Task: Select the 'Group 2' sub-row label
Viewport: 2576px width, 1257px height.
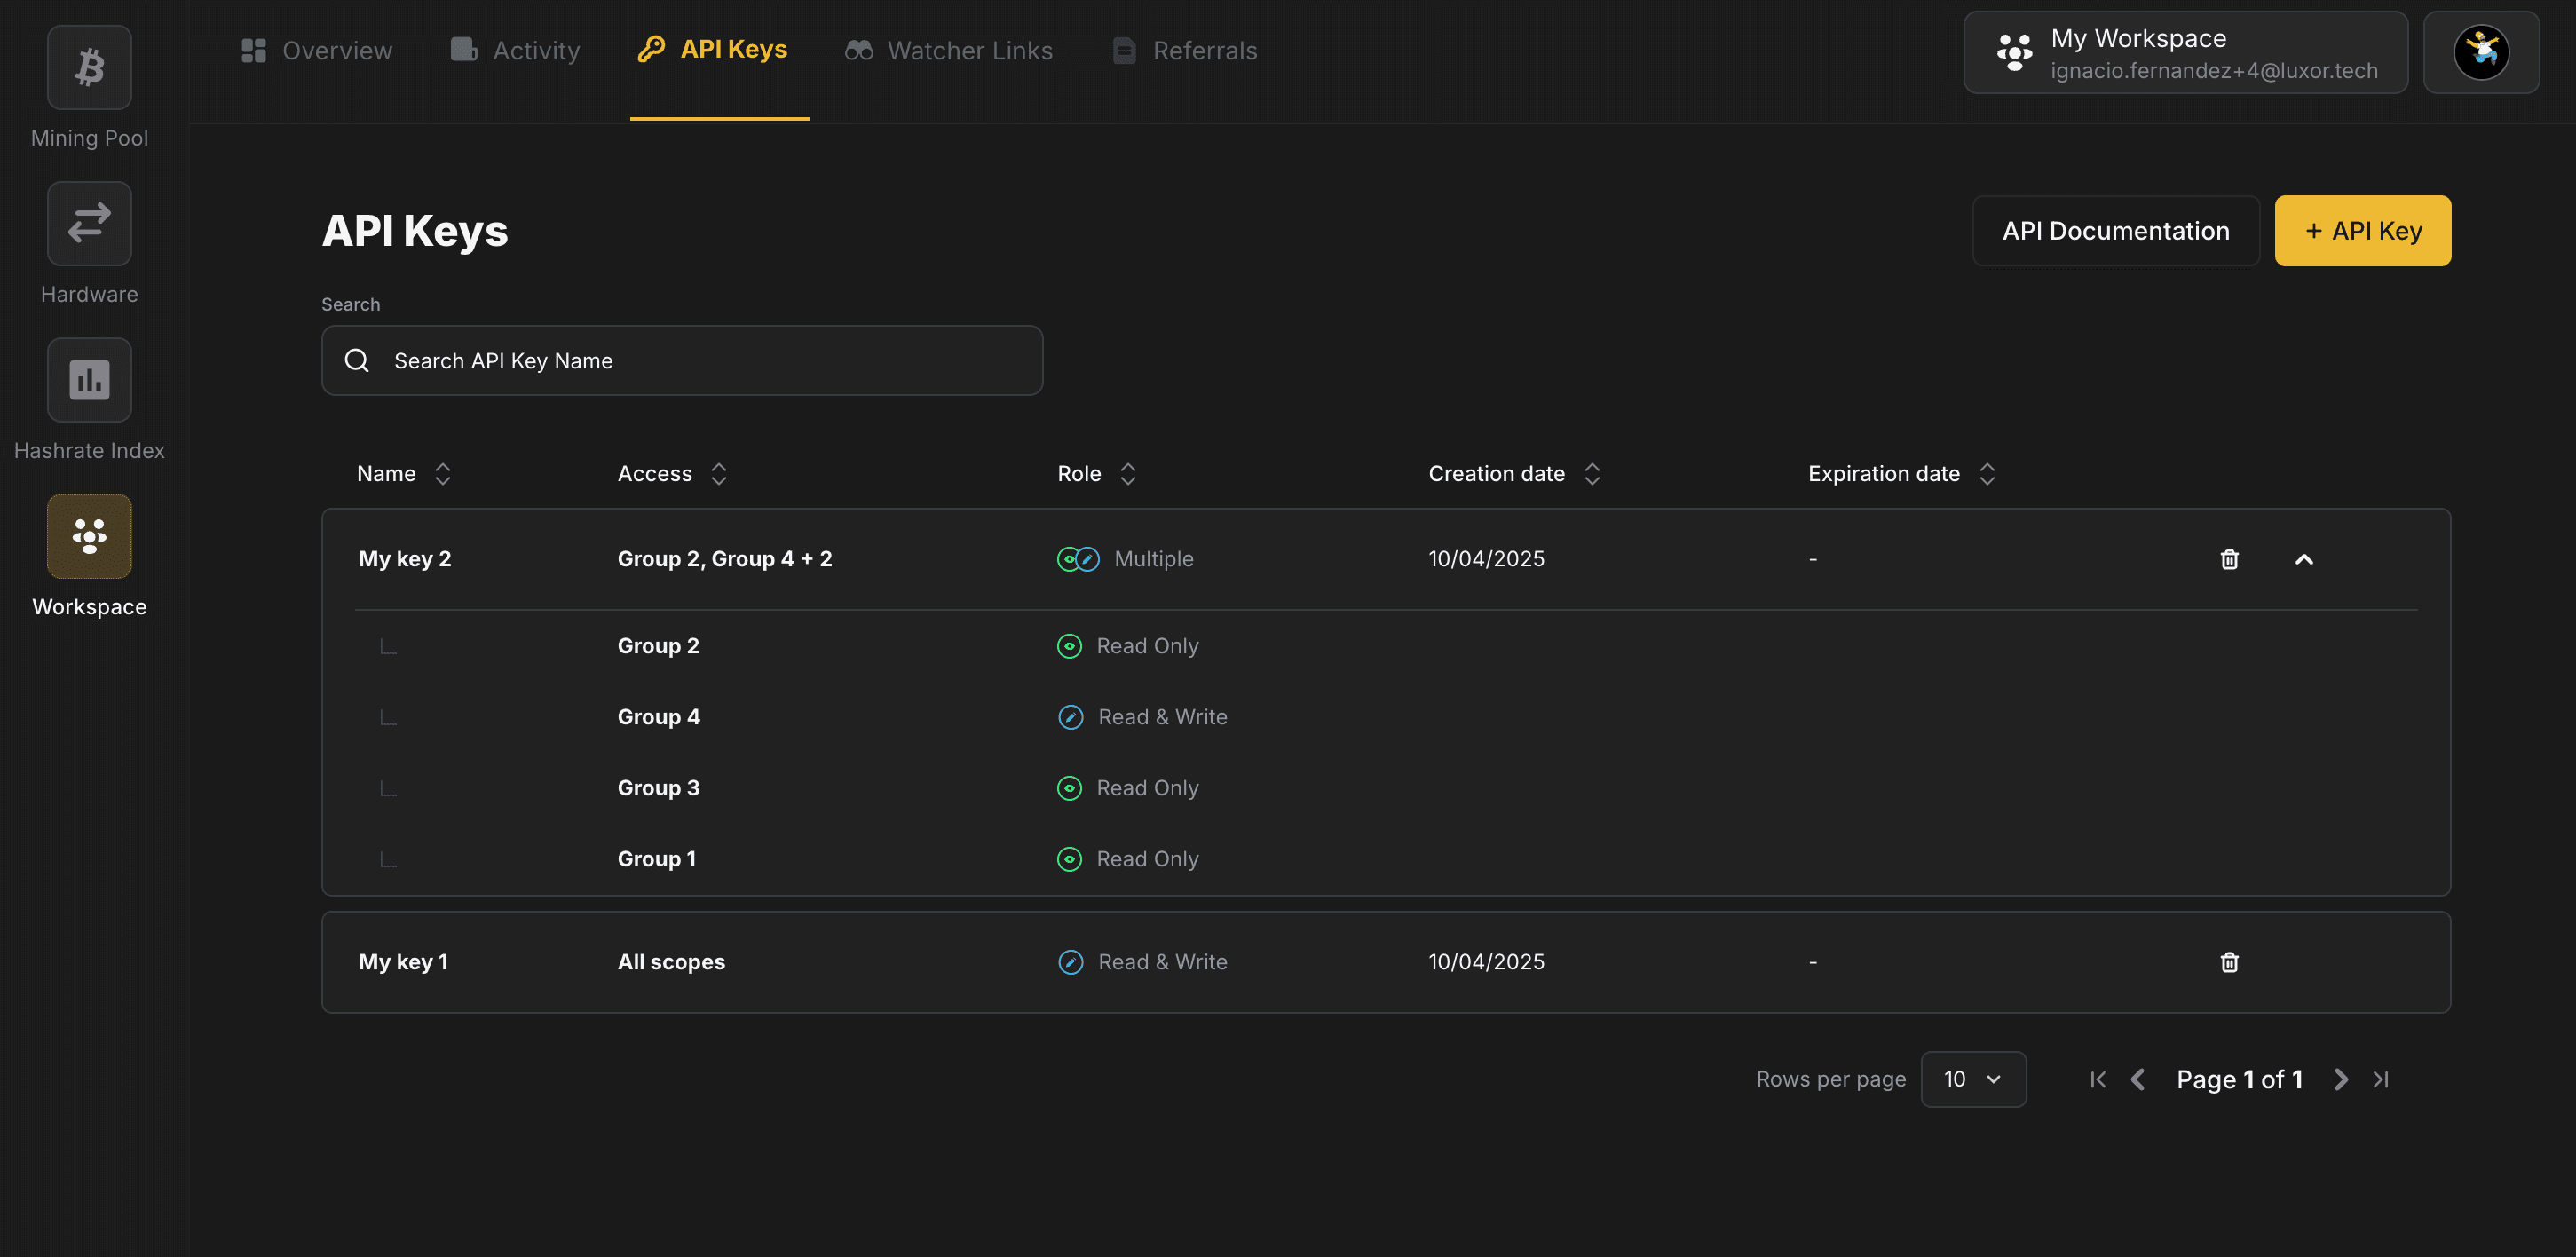Action: pos(658,646)
